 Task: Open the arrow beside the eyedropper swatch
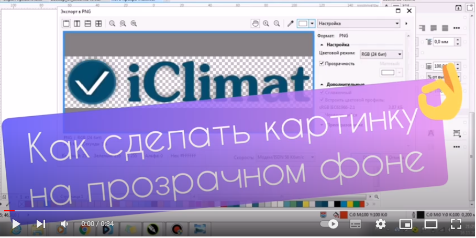pos(312,24)
